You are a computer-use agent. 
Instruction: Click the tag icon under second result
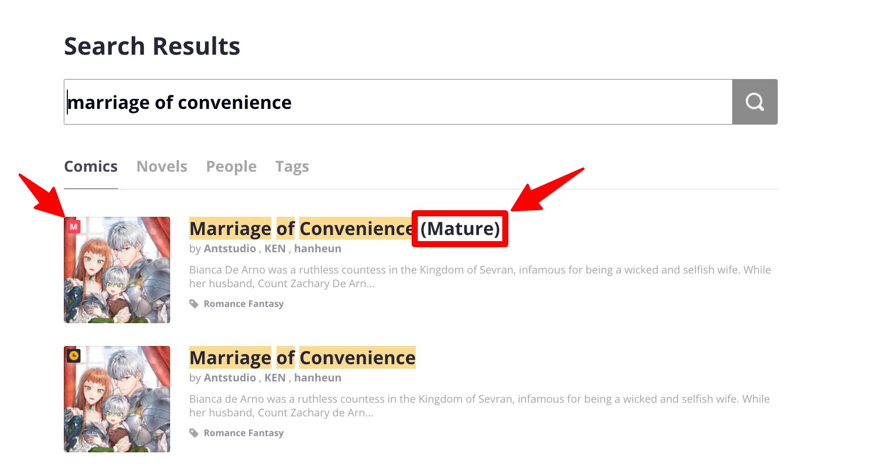pyautogui.click(x=194, y=433)
